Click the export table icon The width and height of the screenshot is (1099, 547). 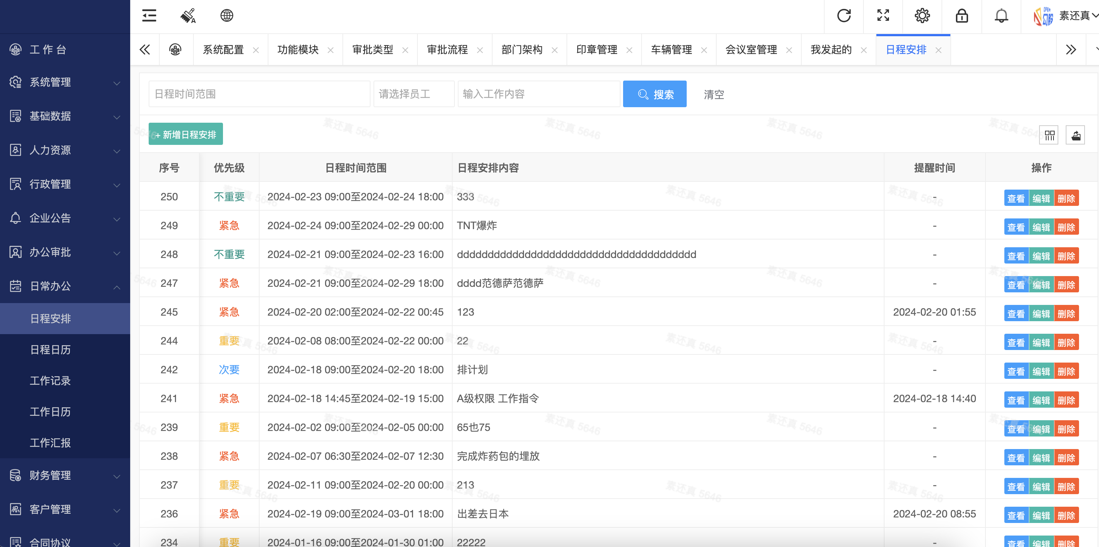[1076, 136]
